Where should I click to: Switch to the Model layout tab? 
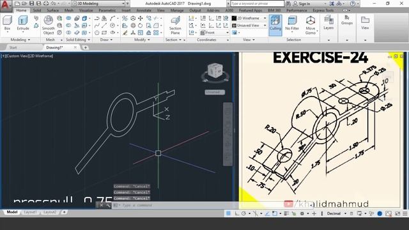(12, 212)
